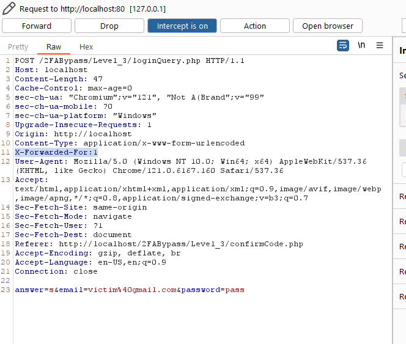The height and width of the screenshot is (344, 406).
Task: Switch to the Hex view tab
Action: pyautogui.click(x=86, y=47)
